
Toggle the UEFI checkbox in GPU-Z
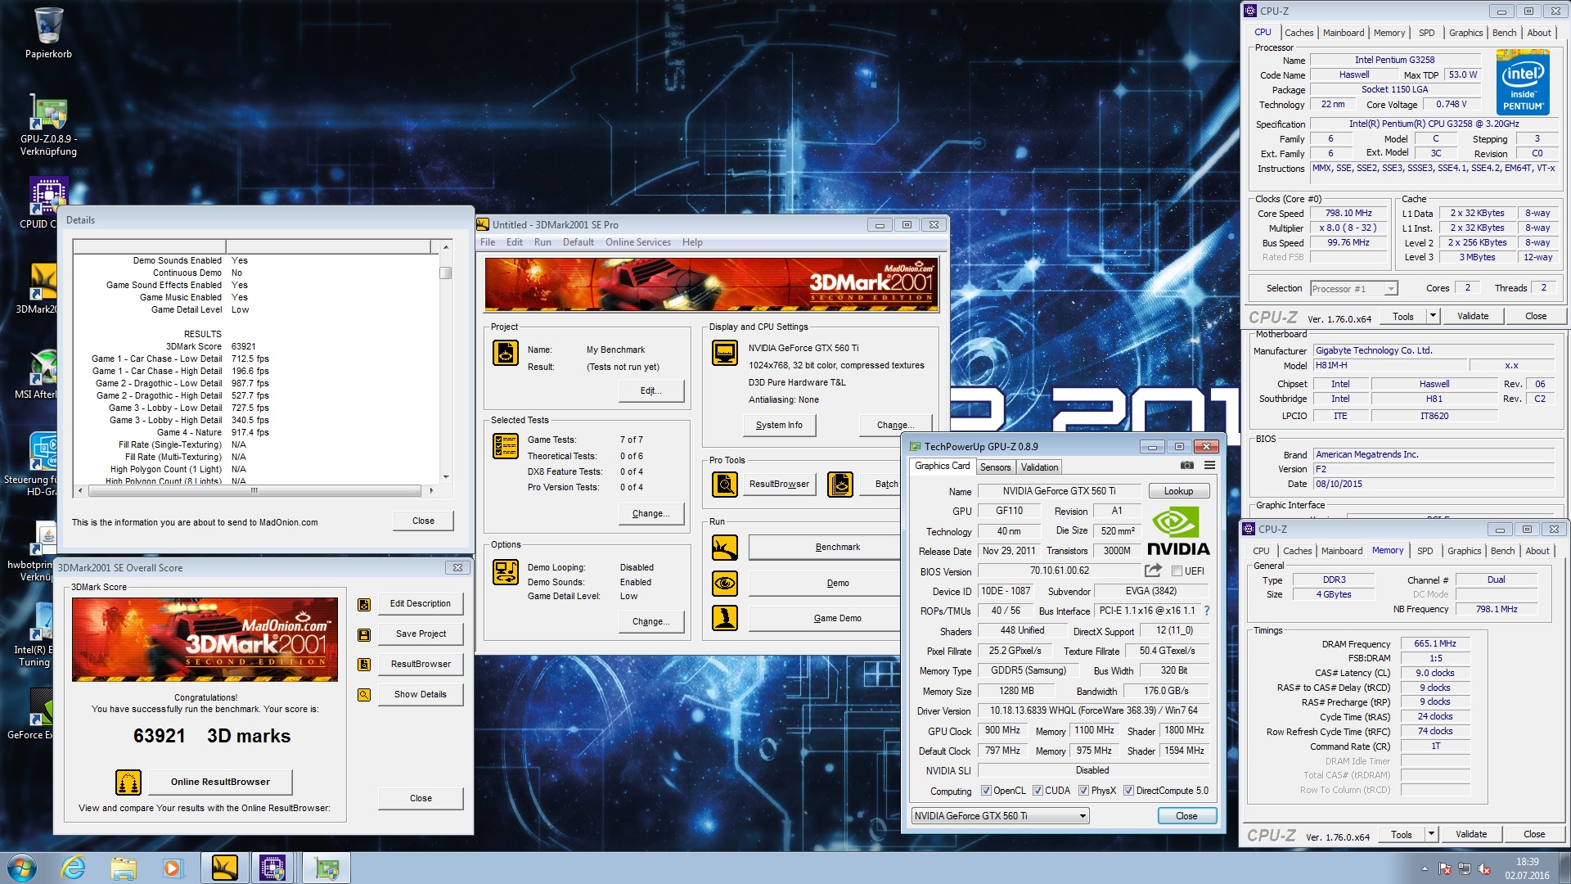point(1177,571)
